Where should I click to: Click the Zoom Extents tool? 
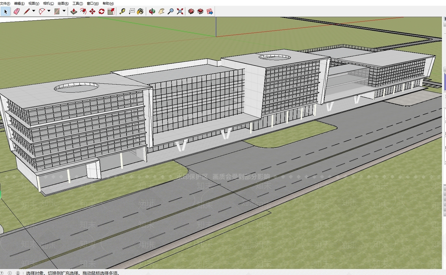pos(180,11)
